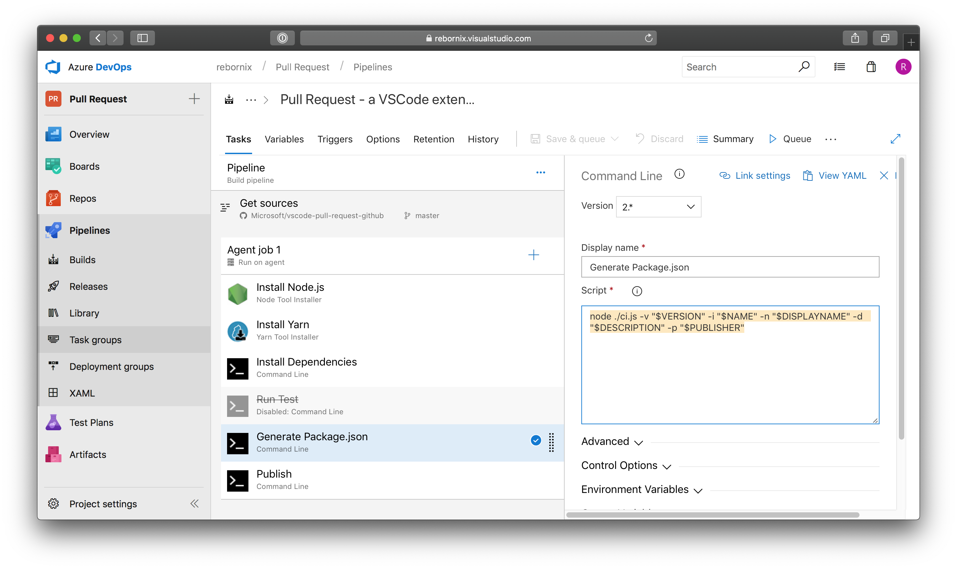Click the Azure DevOps logo icon
The width and height of the screenshot is (957, 569).
53,67
